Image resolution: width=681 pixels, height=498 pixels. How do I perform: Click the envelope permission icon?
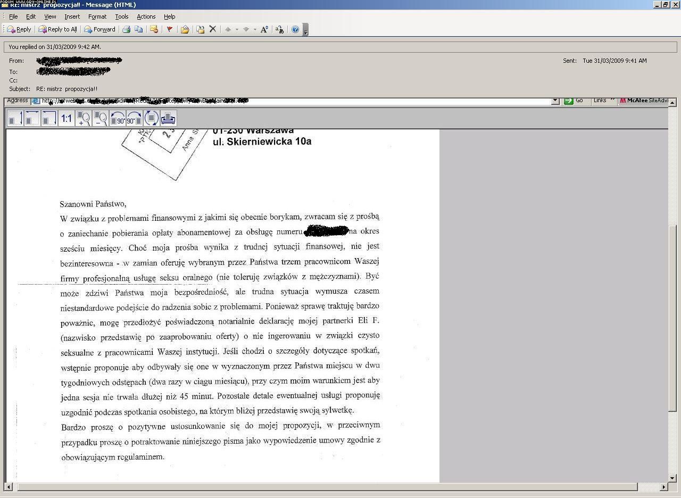(154, 29)
